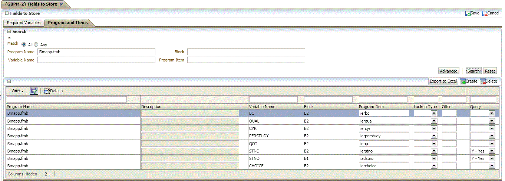Collapse the Fields to Store panel
Image resolution: width=505 pixels, height=181 pixels.
click(x=7, y=13)
